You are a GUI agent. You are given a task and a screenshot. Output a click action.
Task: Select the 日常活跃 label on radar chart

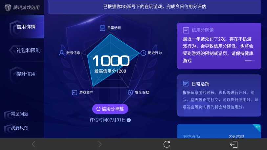pyautogui.click(x=114, y=28)
